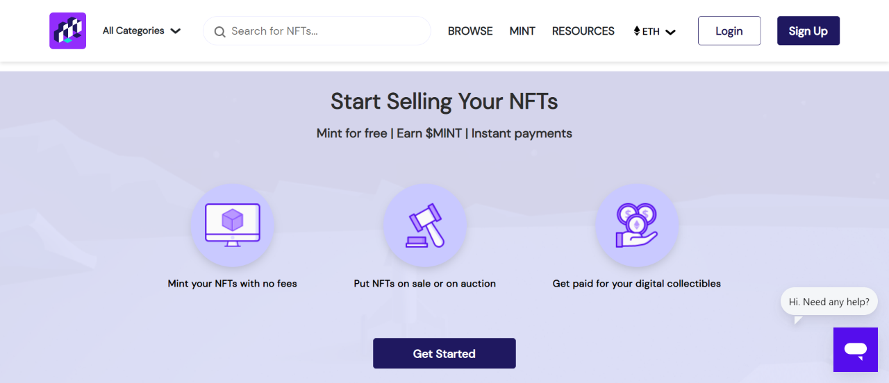
Task: Click the 'Hi. Need any help?' message
Action: coord(829,302)
